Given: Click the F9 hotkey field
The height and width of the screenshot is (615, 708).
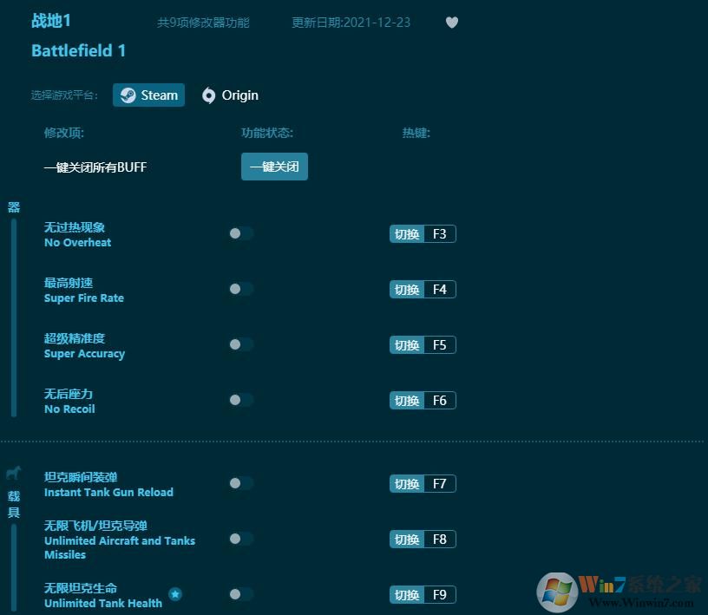Looking at the screenshot, I should tap(440, 595).
